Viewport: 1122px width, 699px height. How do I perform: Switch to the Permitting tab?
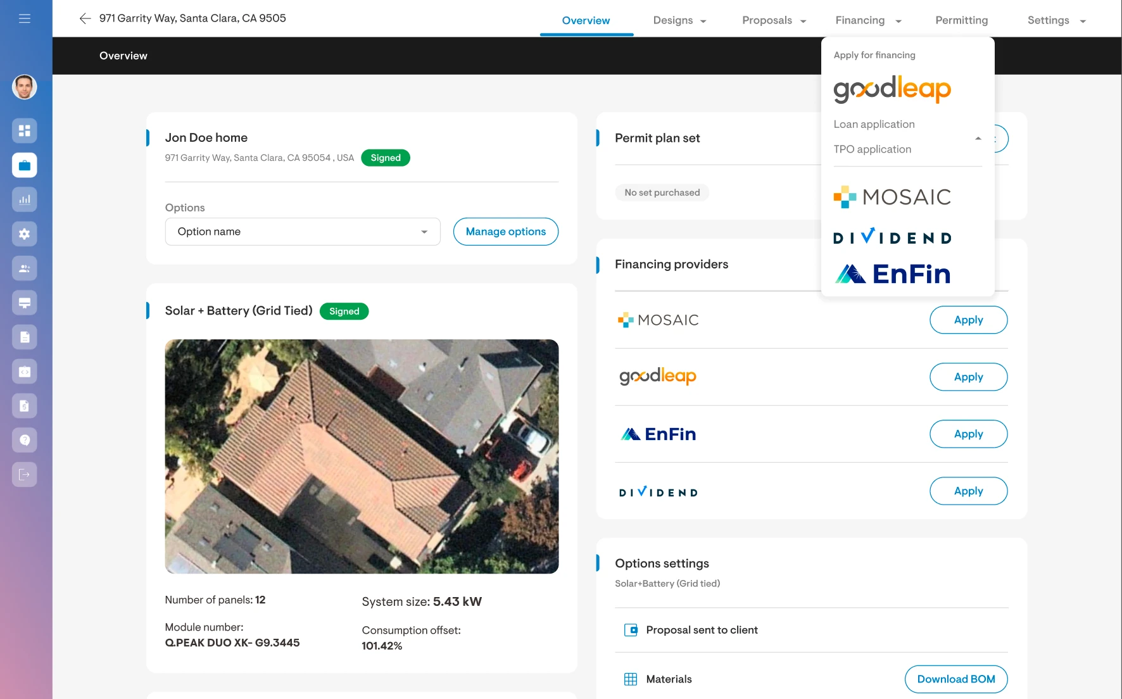[961, 20]
